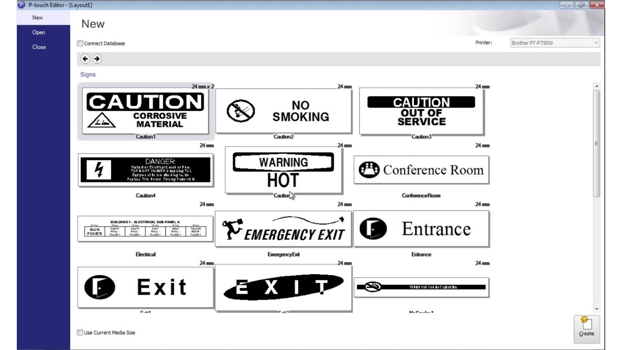Image resolution: width=622 pixels, height=350 pixels.
Task: Click the Entrance label text
Action: click(x=421, y=254)
